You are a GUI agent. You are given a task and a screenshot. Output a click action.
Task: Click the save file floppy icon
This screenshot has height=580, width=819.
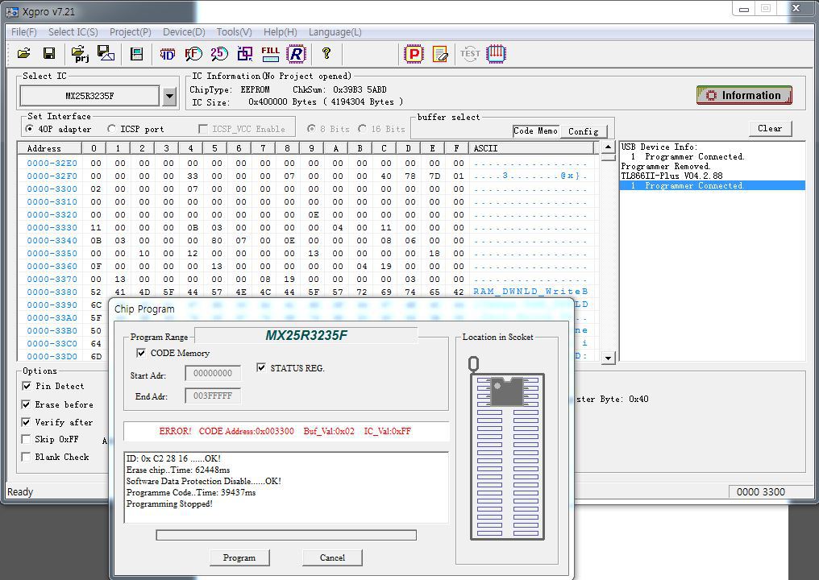[x=49, y=54]
